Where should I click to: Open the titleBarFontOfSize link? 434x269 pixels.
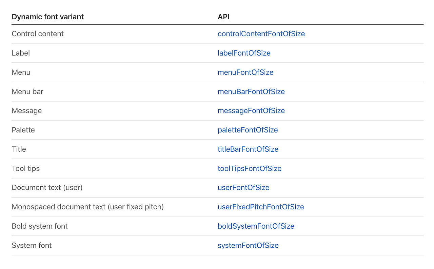(x=248, y=149)
